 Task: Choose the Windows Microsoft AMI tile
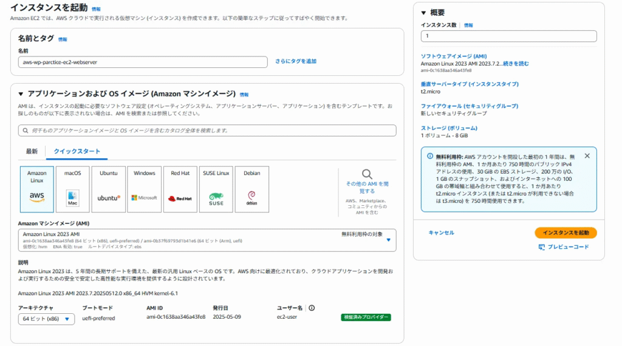coord(145,189)
